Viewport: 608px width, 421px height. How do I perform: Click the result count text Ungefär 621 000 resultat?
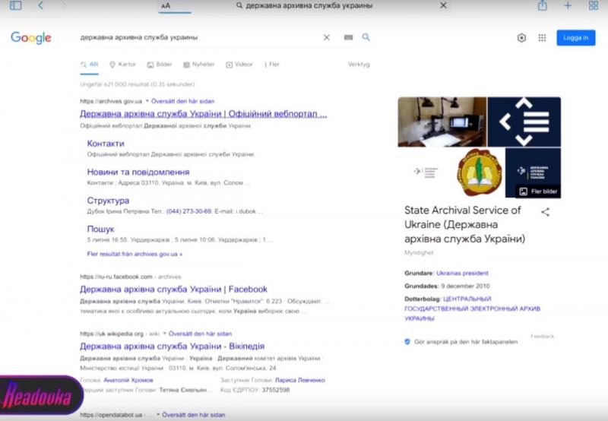pyautogui.click(x=138, y=84)
